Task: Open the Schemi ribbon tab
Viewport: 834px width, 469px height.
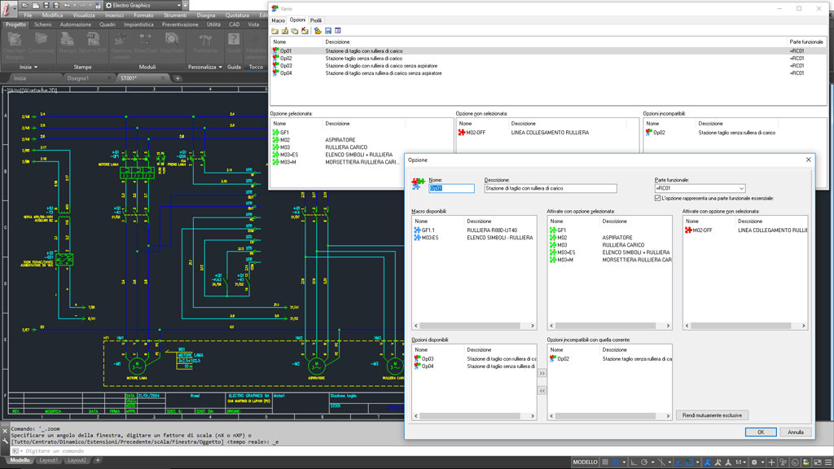Action: point(42,25)
